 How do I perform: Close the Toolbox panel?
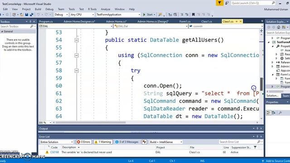pyautogui.click(x=34, y=21)
